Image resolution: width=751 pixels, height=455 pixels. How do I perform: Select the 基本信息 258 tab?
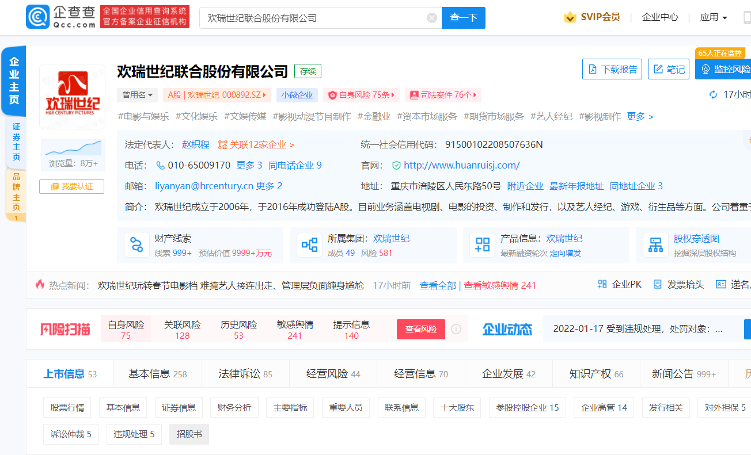(158, 374)
